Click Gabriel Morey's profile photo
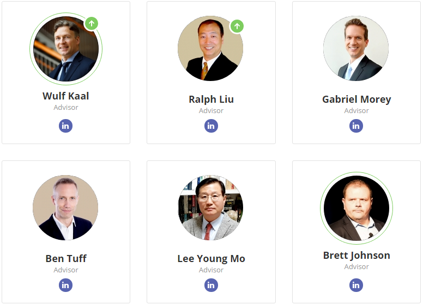Viewport: 423px width, 305px height. 356,48
